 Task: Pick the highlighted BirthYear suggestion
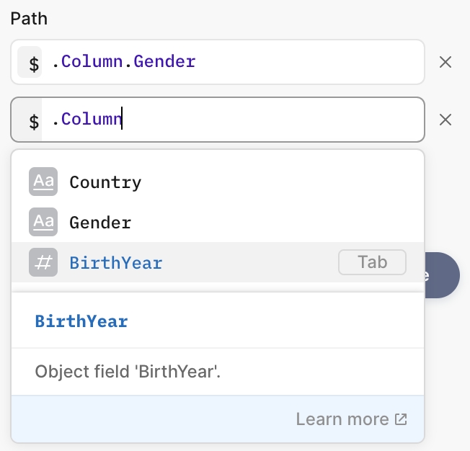click(116, 263)
